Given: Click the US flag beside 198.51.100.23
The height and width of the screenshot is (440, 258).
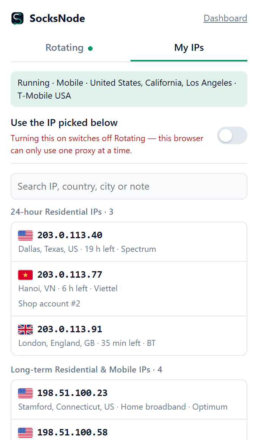Looking at the screenshot, I should click(x=25, y=393).
